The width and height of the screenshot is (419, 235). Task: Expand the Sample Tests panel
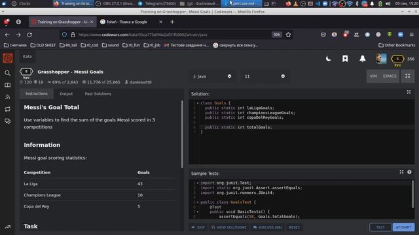(x=401, y=172)
